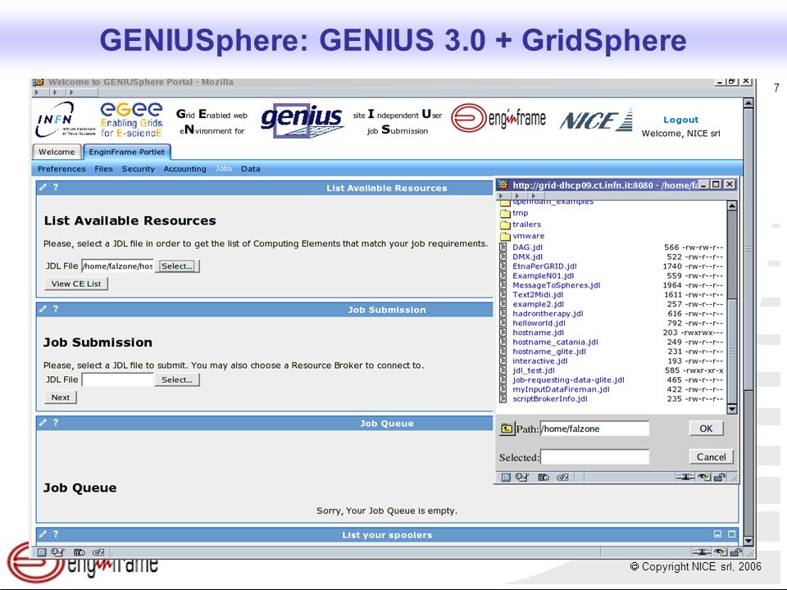The width and height of the screenshot is (787, 590).
Task: Select job-requesting-data-glite.jdl file
Action: coord(568,380)
